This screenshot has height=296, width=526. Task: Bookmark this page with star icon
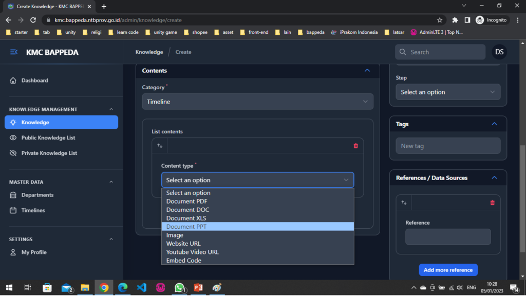click(440, 20)
